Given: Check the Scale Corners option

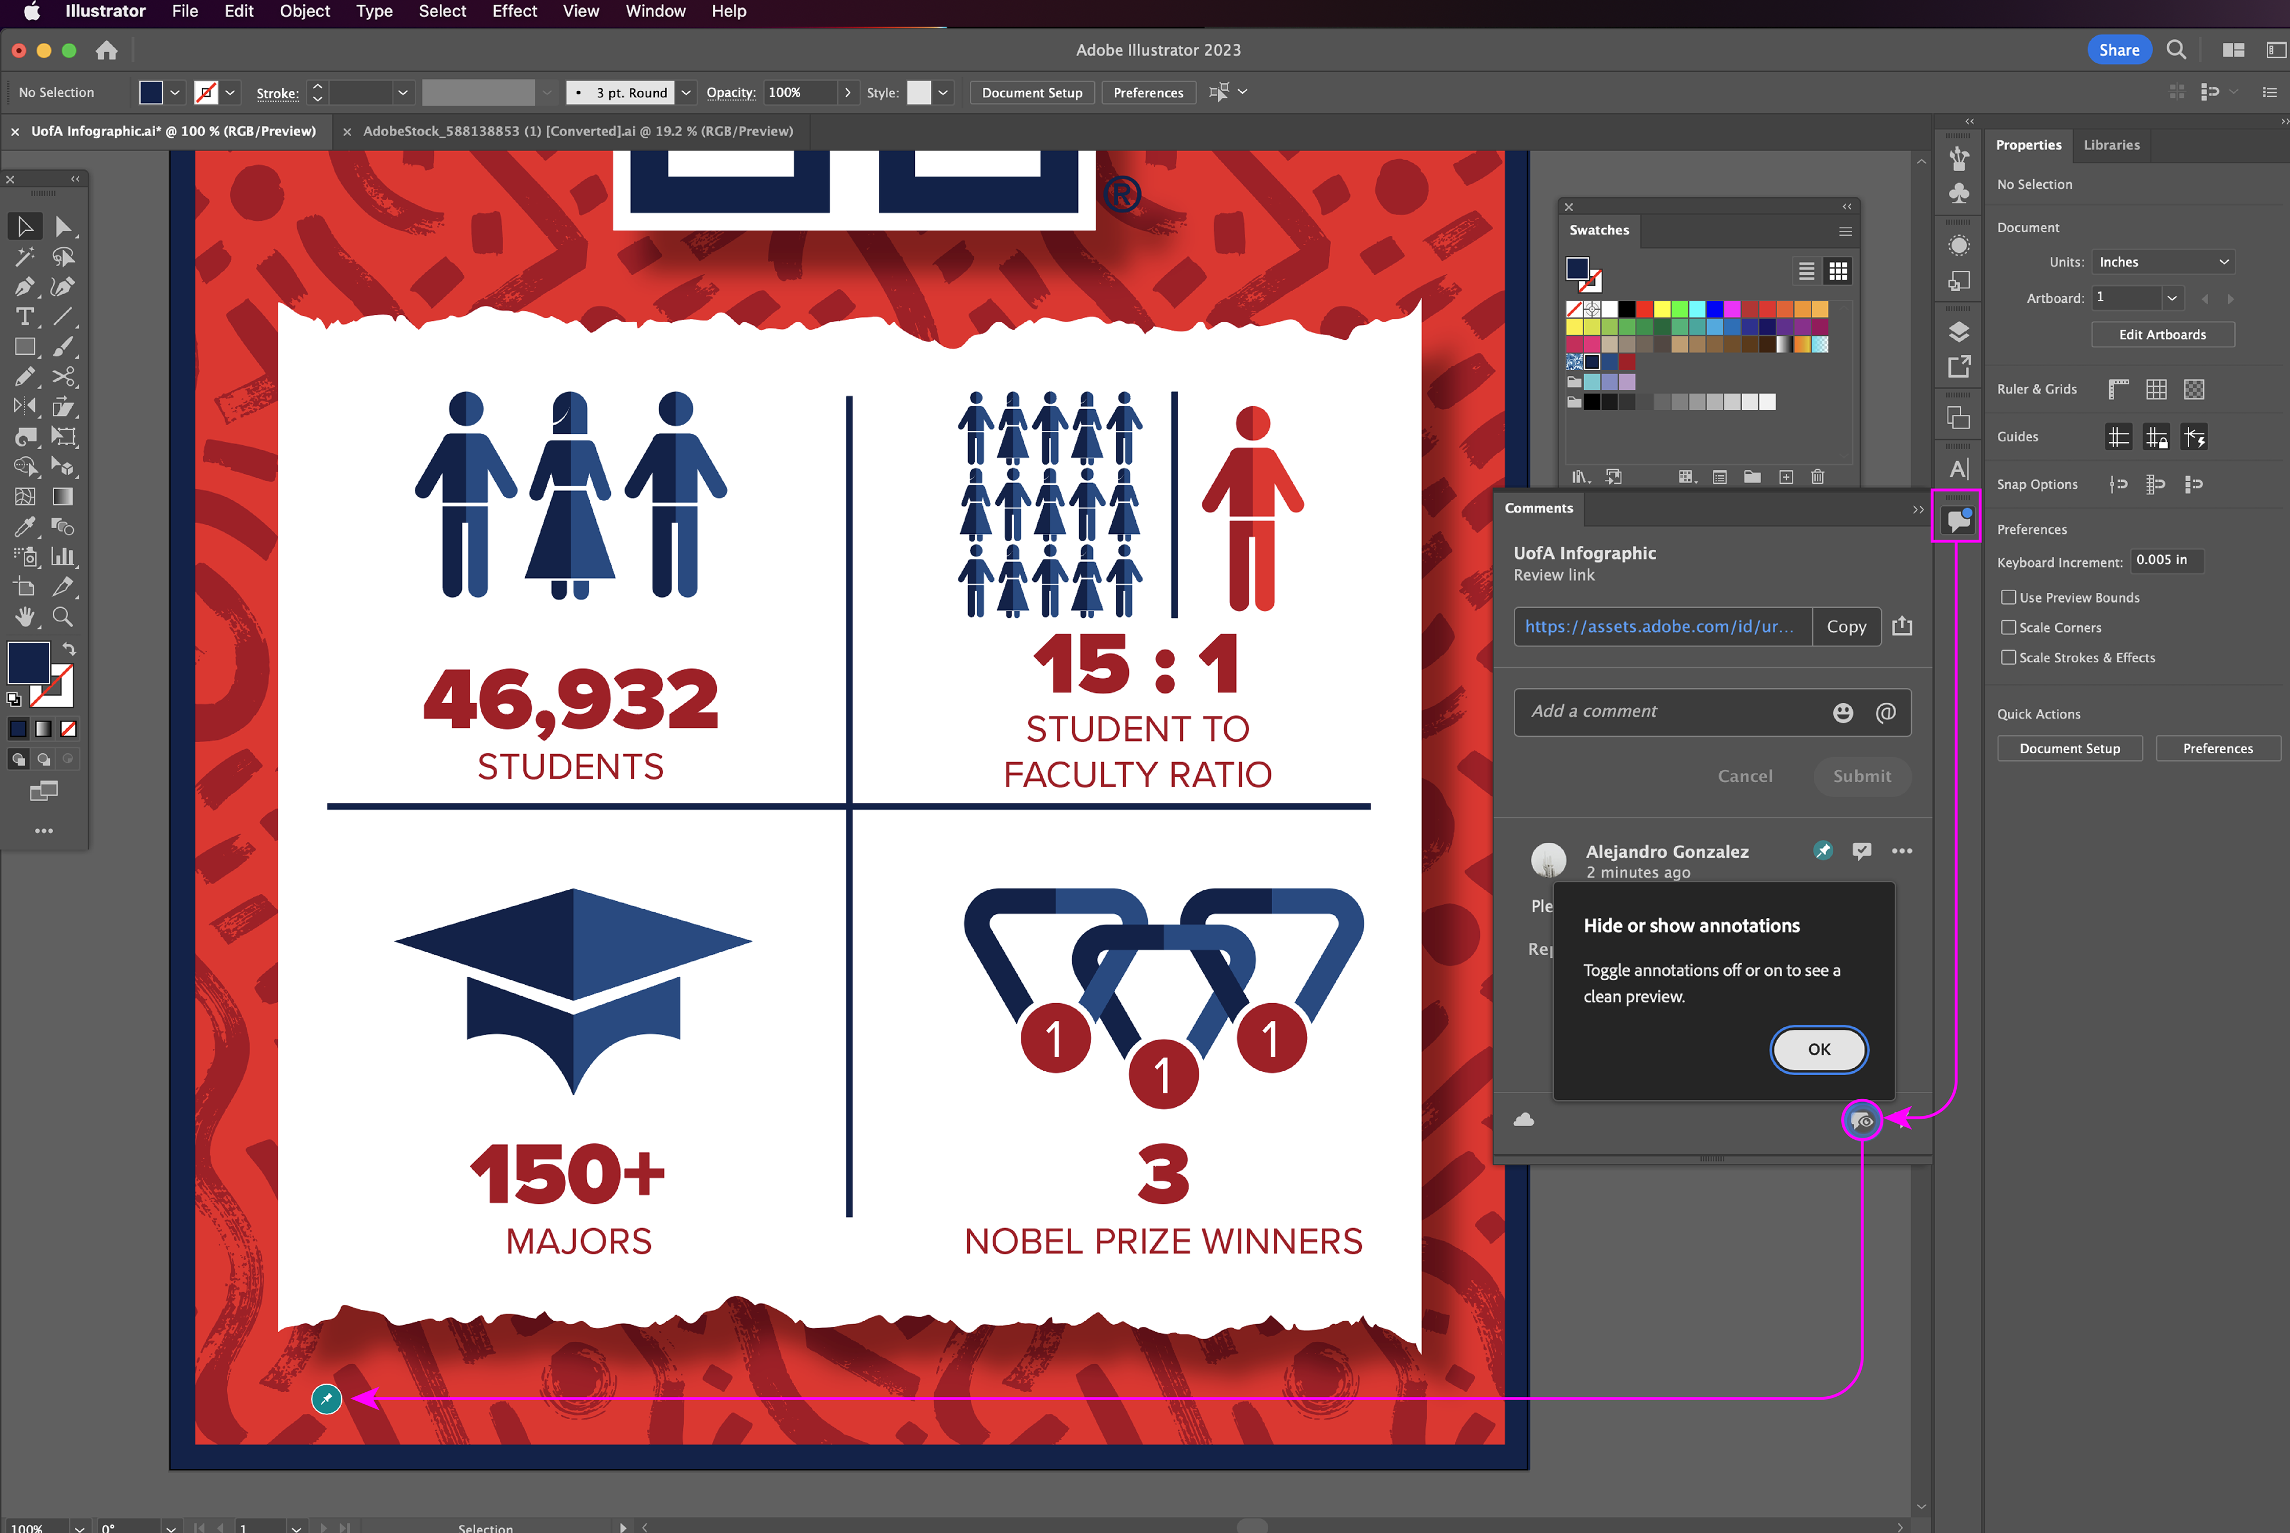Looking at the screenshot, I should pyautogui.click(x=2008, y=628).
